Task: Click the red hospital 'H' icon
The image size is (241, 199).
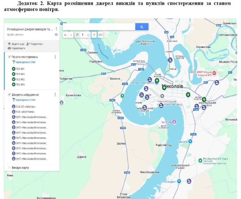Action: pos(214,73)
